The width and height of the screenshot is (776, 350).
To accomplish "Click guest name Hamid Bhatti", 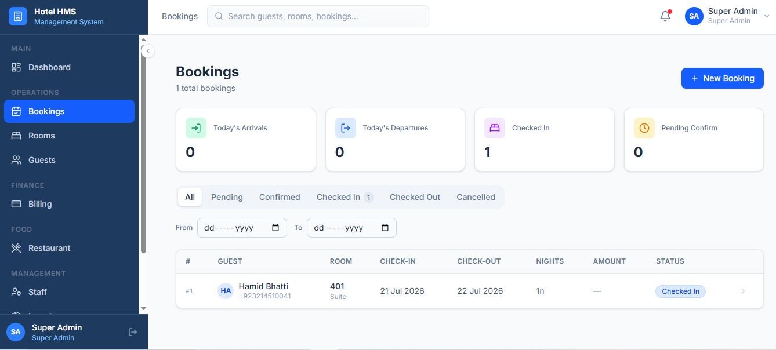I will 263,286.
